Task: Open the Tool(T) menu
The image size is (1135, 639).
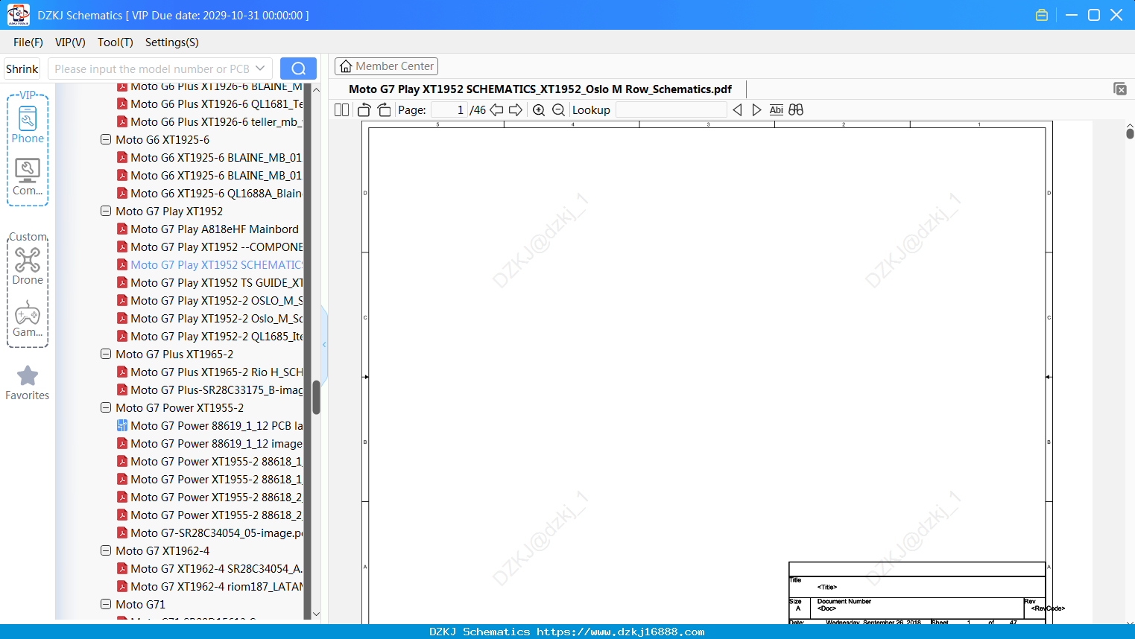Action: (116, 42)
